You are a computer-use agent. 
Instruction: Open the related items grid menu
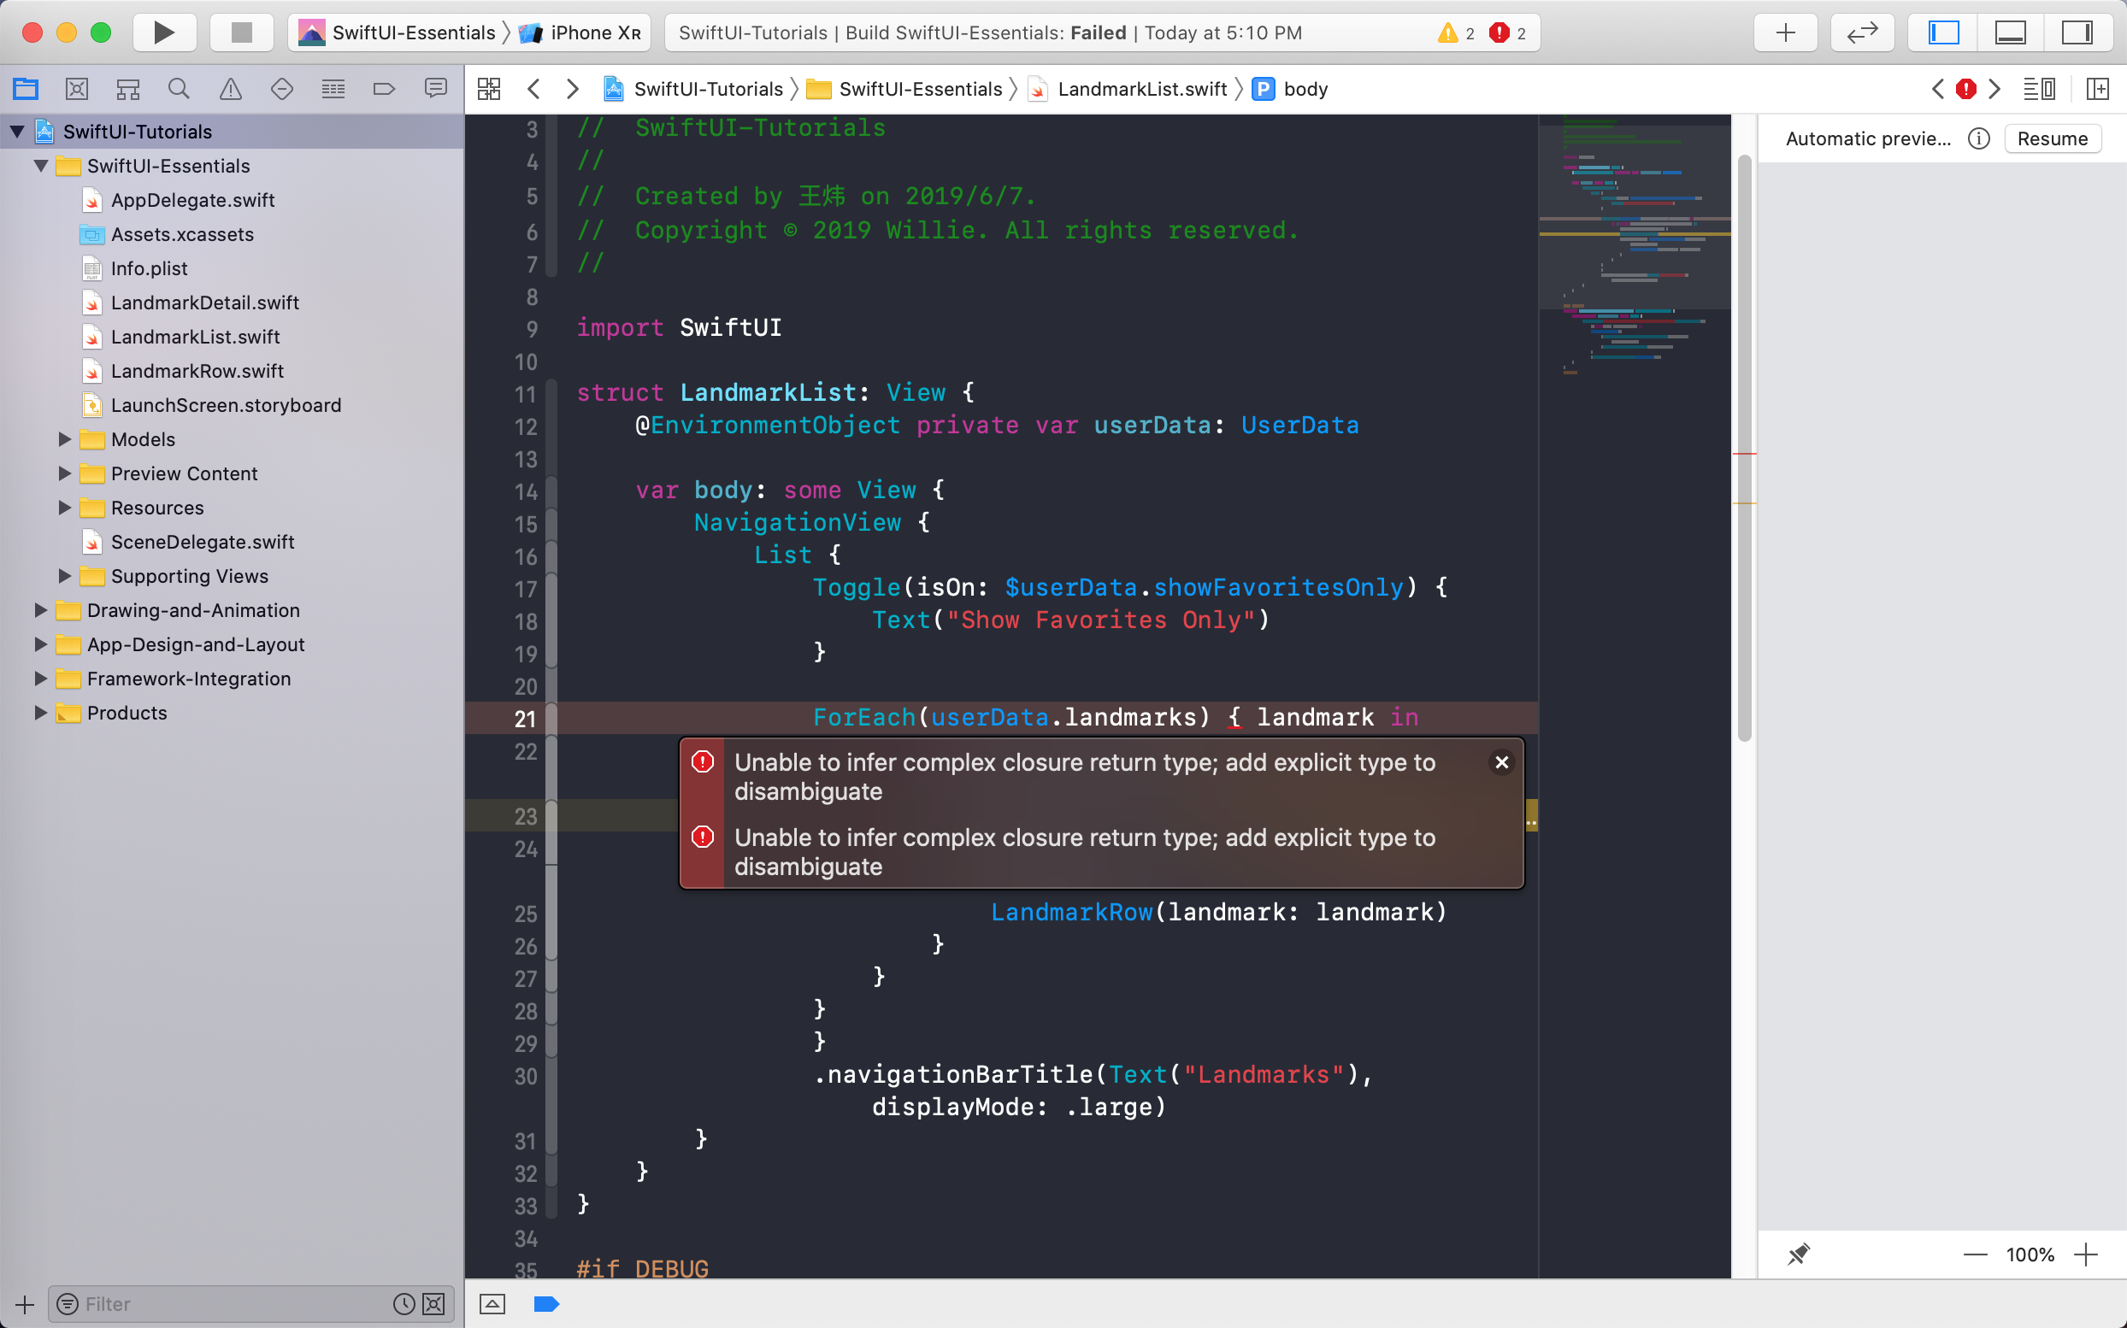coord(489,89)
